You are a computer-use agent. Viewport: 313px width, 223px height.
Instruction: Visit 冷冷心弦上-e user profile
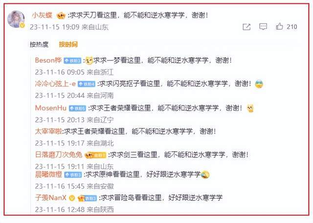click(55, 84)
